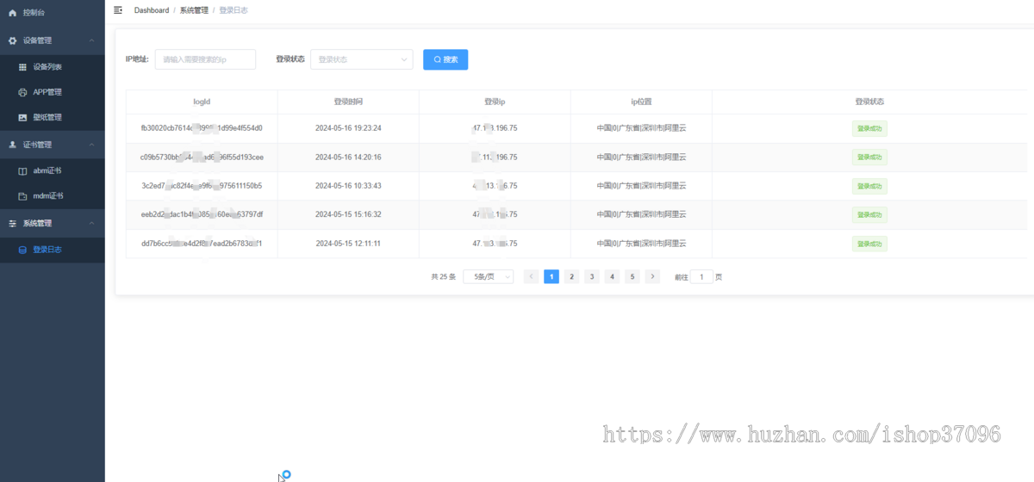
Task: Click the 登录时间 column header
Action: [348, 102]
